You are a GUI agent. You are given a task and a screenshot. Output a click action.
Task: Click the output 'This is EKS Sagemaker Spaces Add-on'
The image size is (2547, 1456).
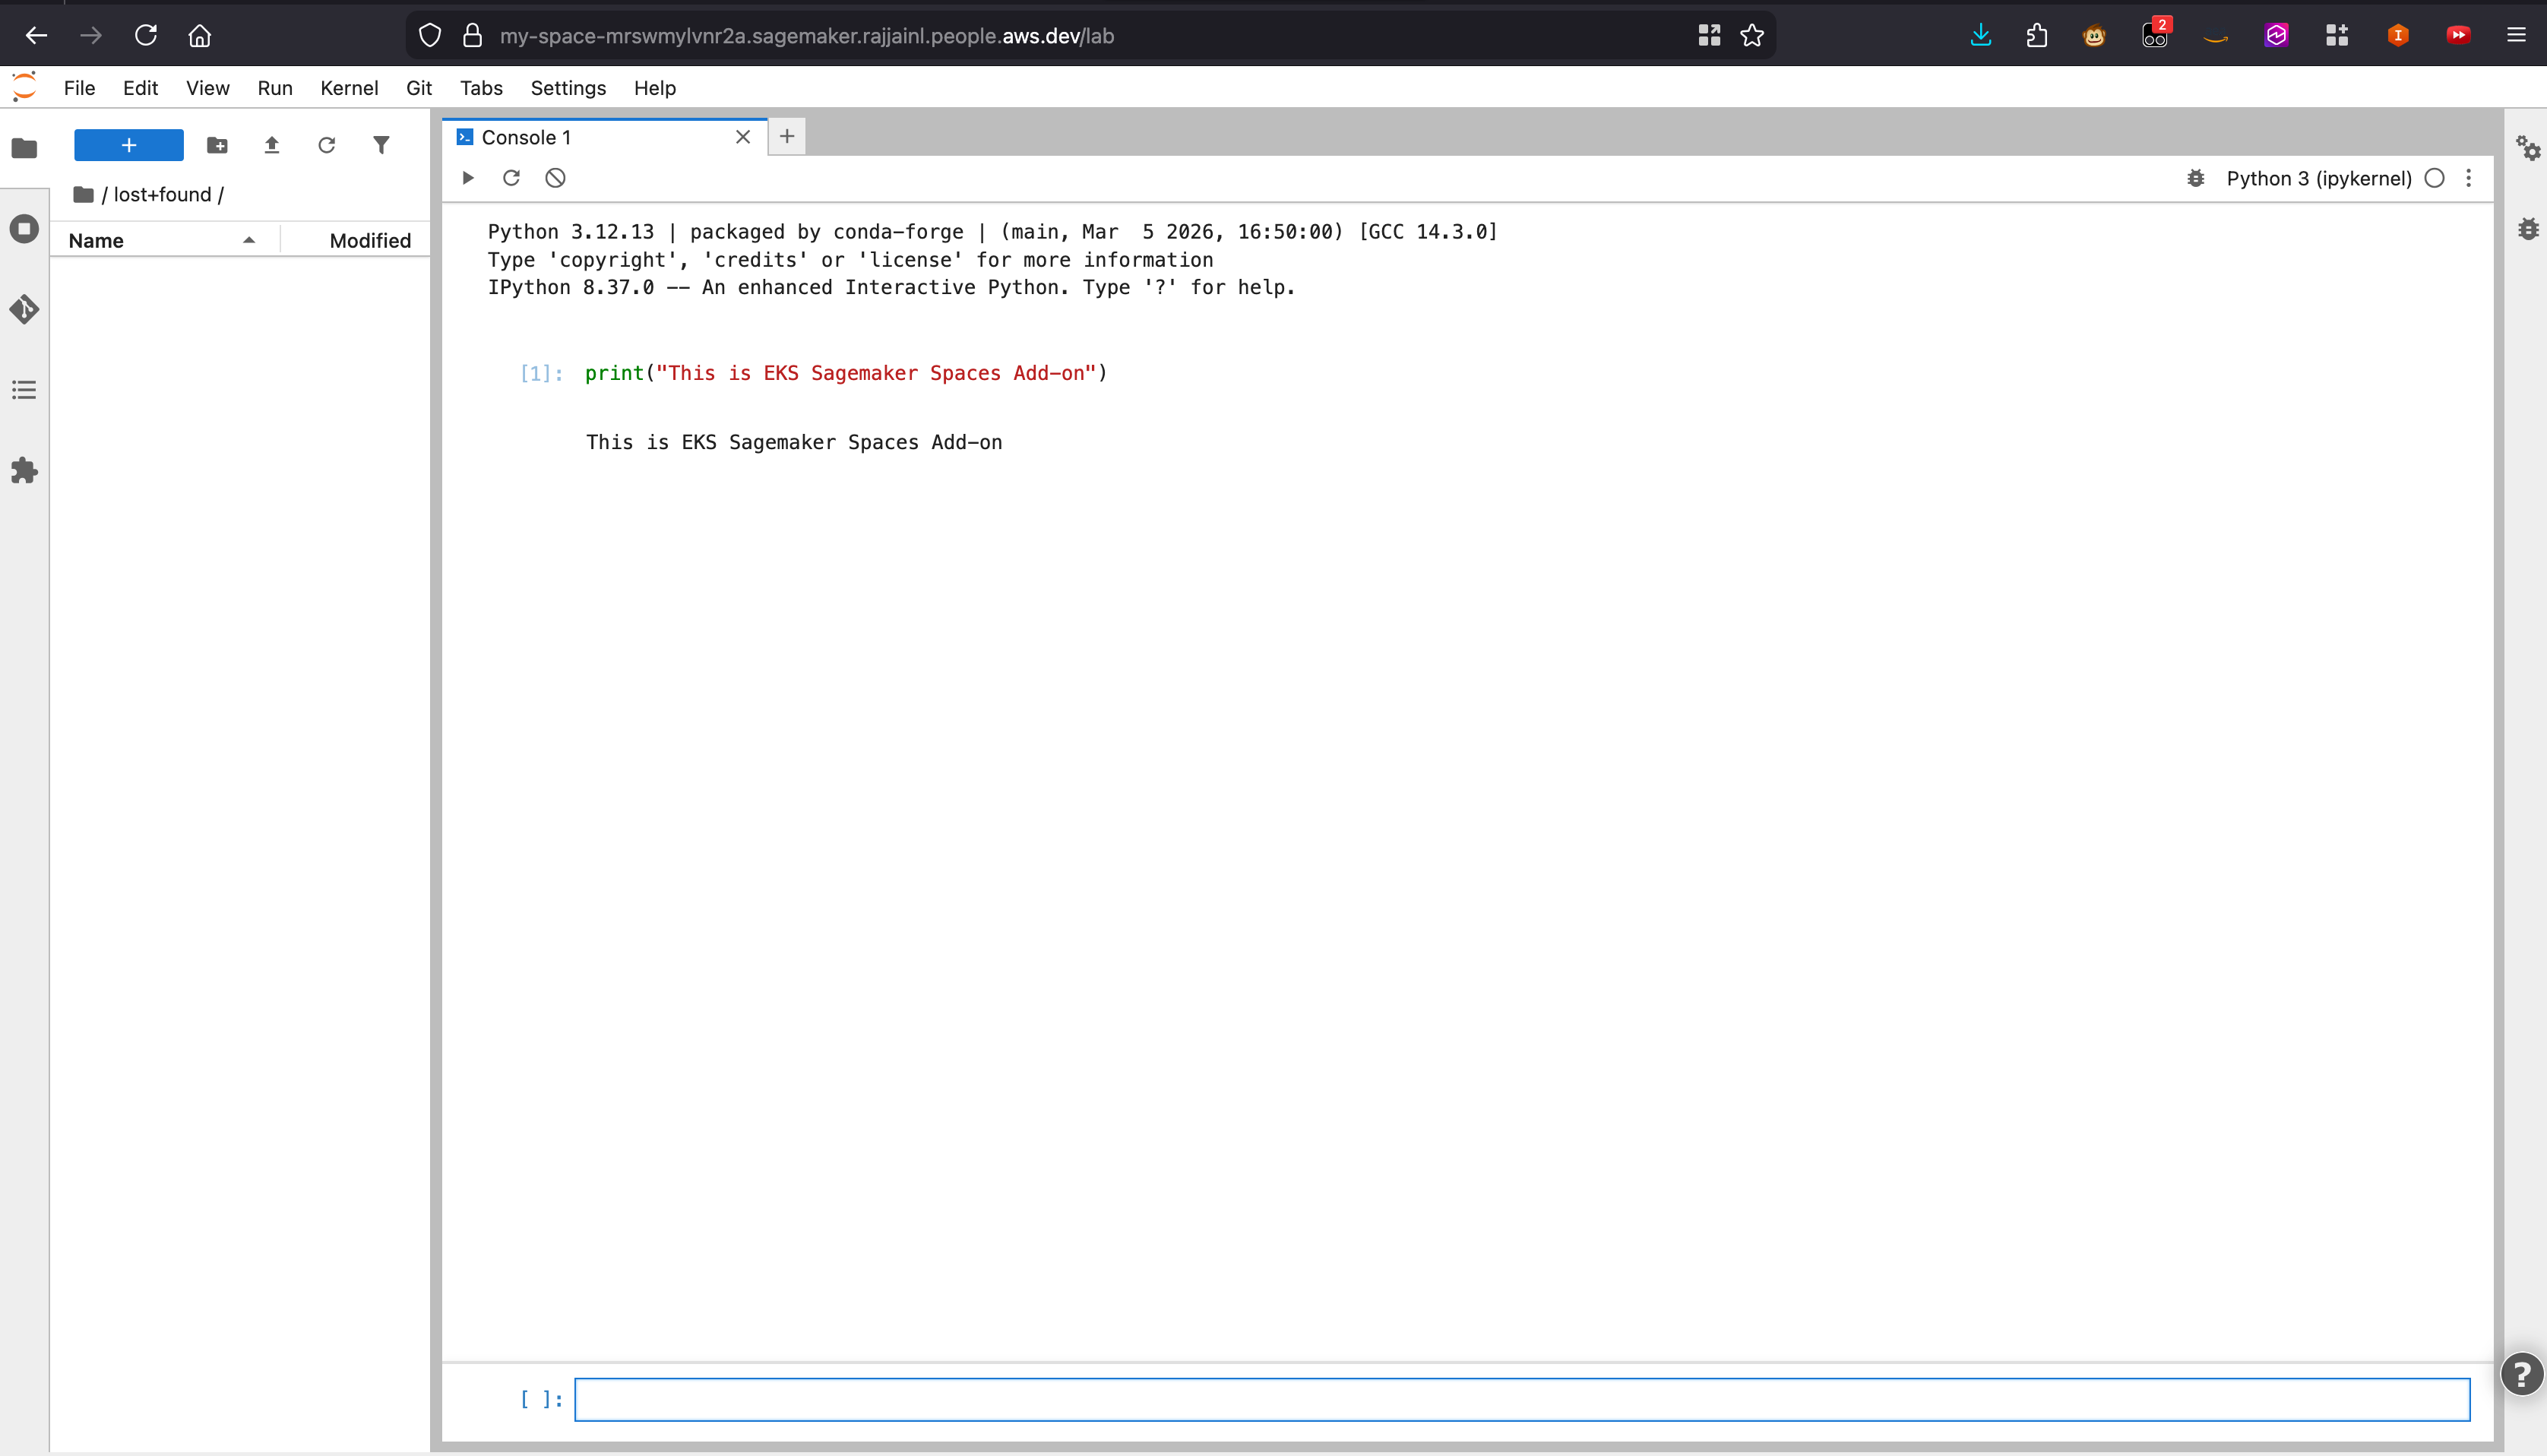tap(794, 442)
